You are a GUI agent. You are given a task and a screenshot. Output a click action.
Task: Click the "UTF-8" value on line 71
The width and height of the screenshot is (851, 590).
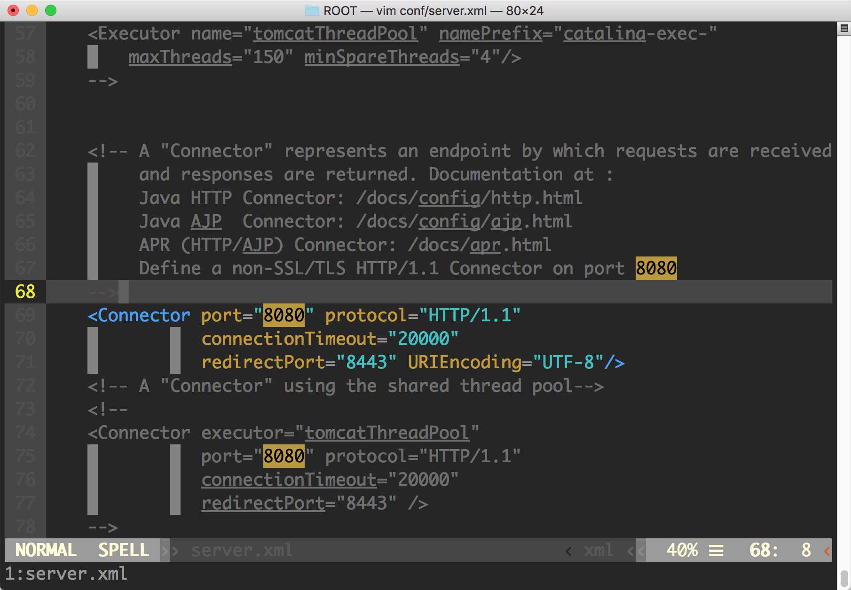point(568,362)
